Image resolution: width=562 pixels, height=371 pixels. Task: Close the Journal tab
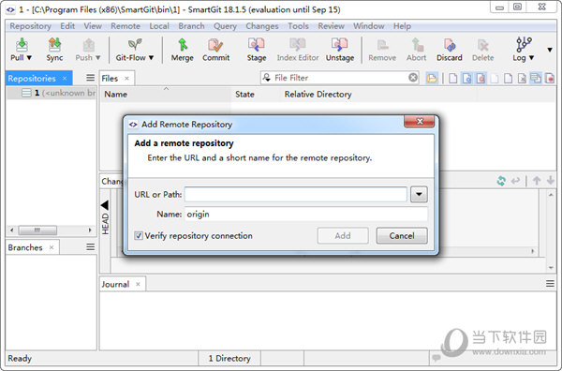point(138,284)
